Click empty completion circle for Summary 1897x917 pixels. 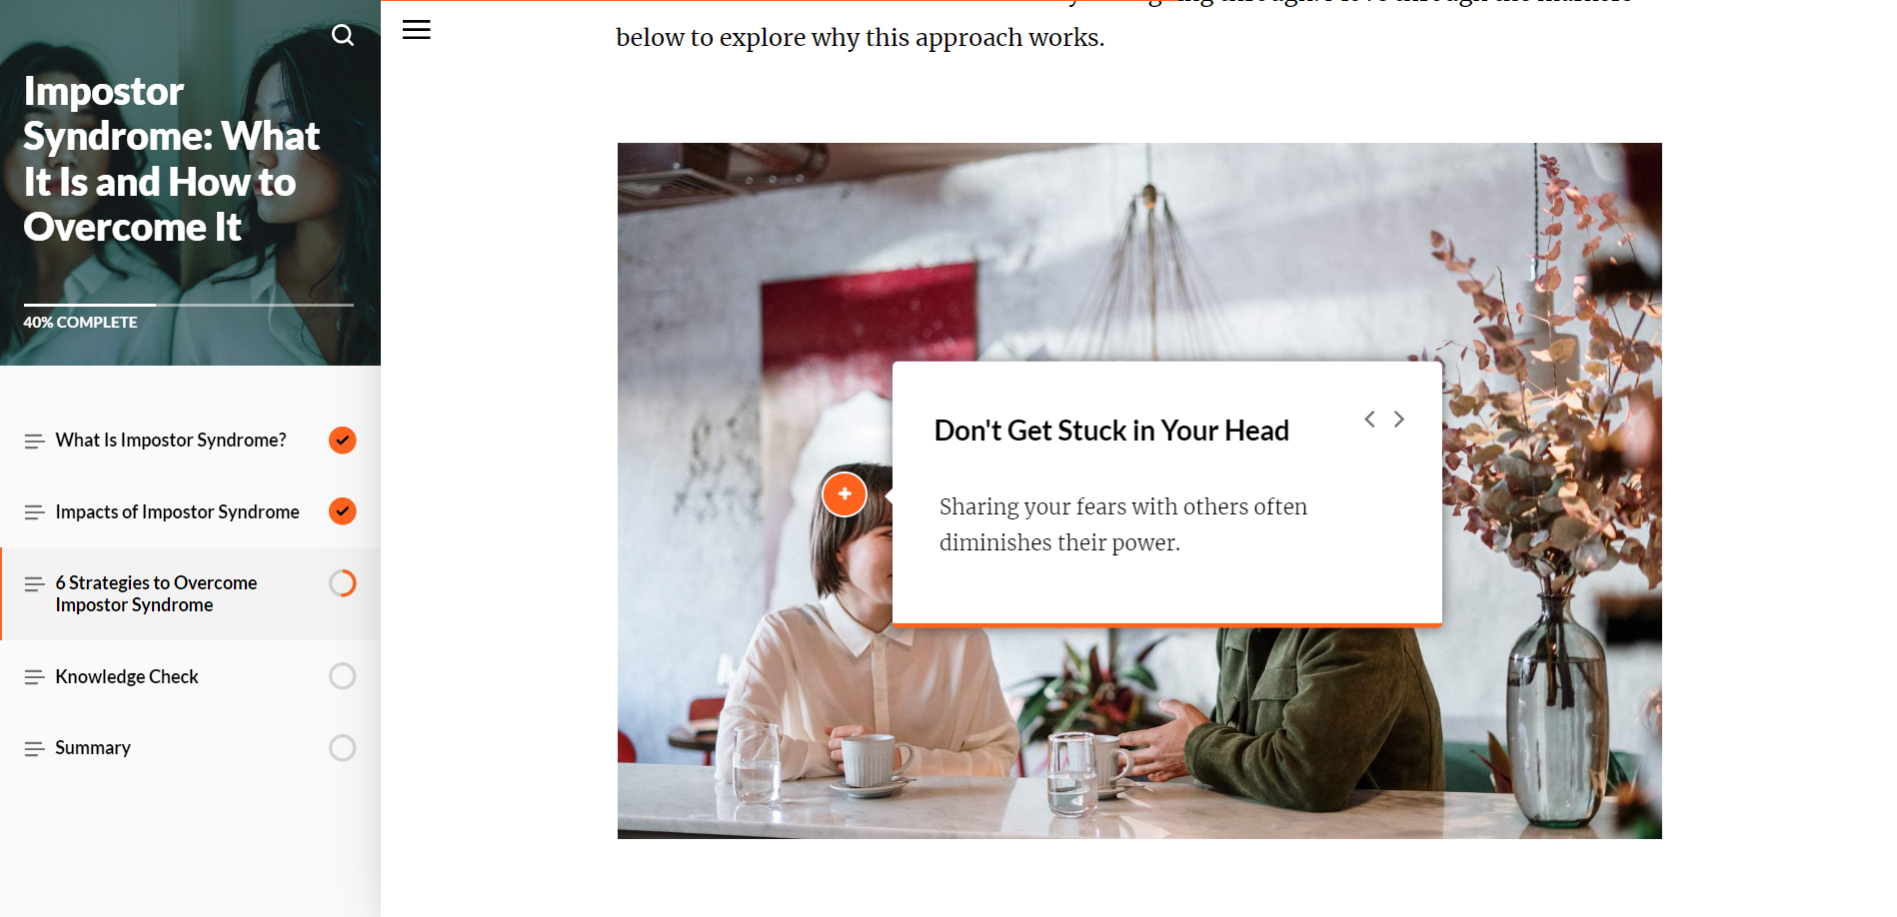pos(343,748)
